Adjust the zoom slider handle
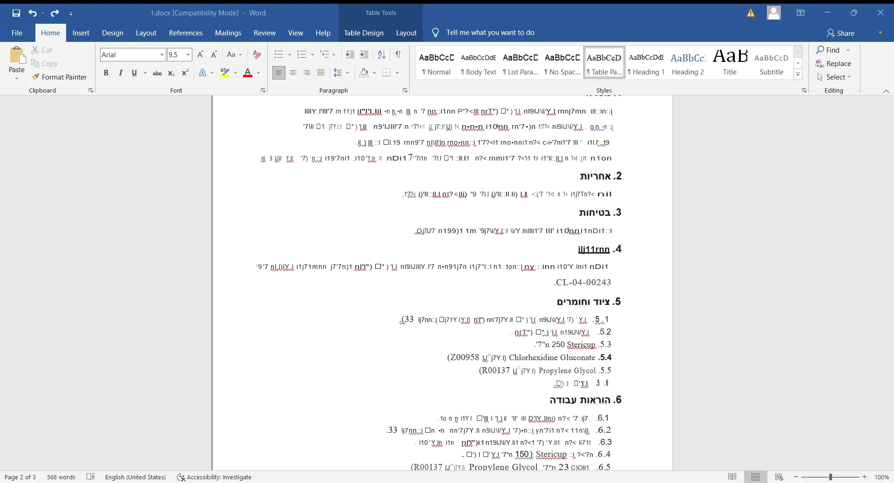 pyautogui.click(x=831, y=477)
